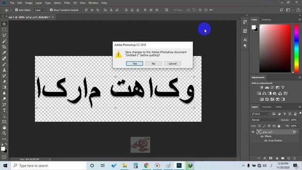Screen dimensions: 302x170
Task: Select the Magic Wand tool
Action: [4, 41]
